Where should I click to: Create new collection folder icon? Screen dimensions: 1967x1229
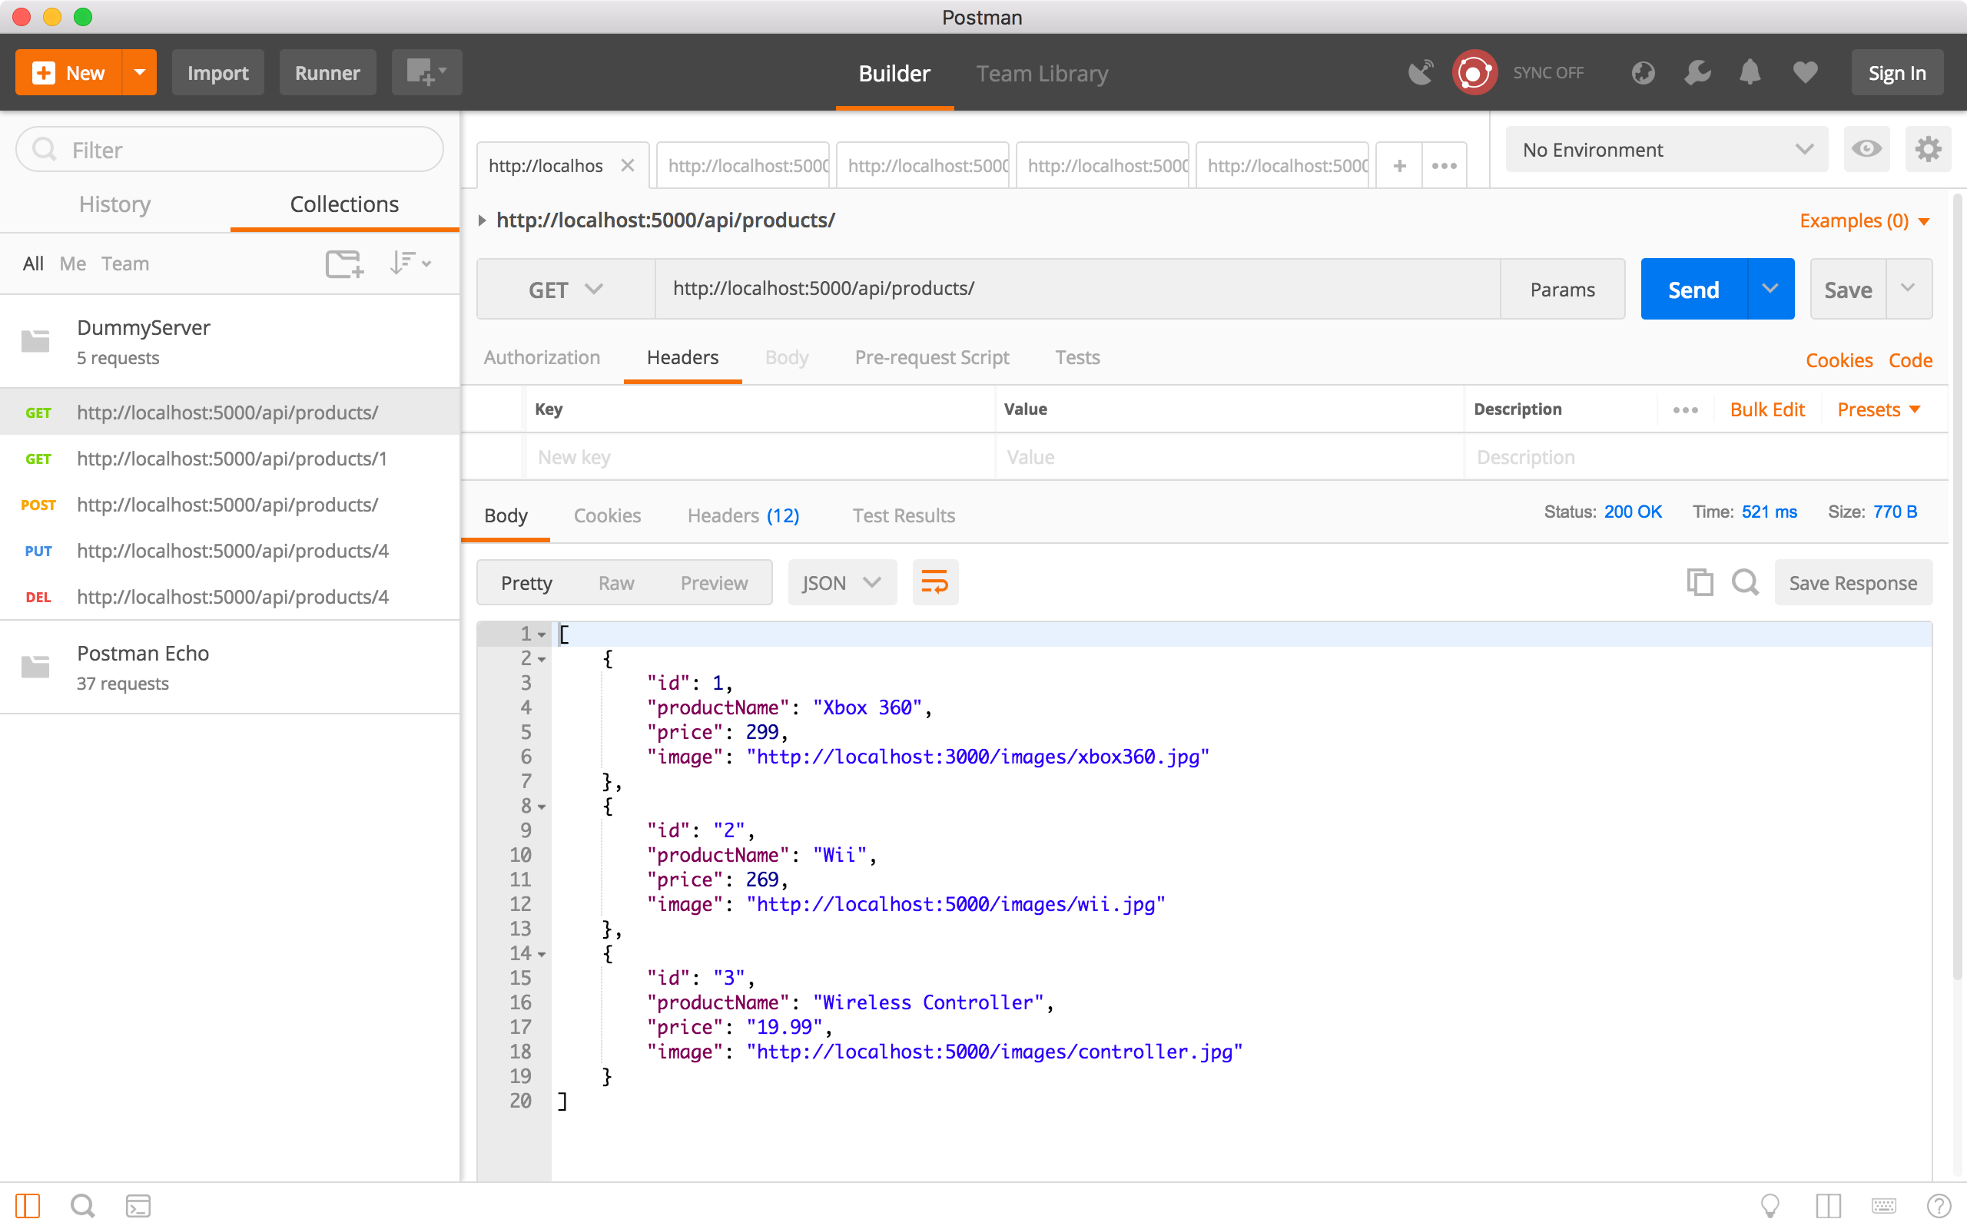pos(345,263)
